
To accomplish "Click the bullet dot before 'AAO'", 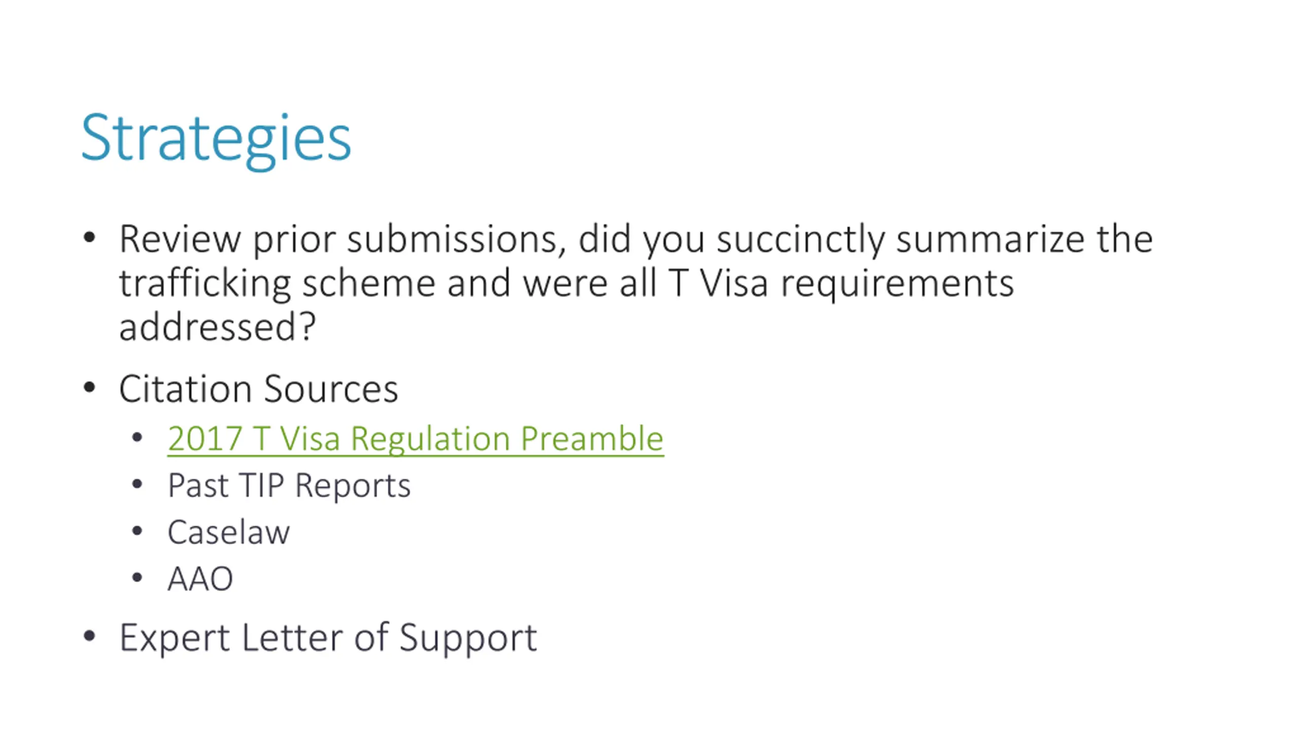I will (x=137, y=577).
